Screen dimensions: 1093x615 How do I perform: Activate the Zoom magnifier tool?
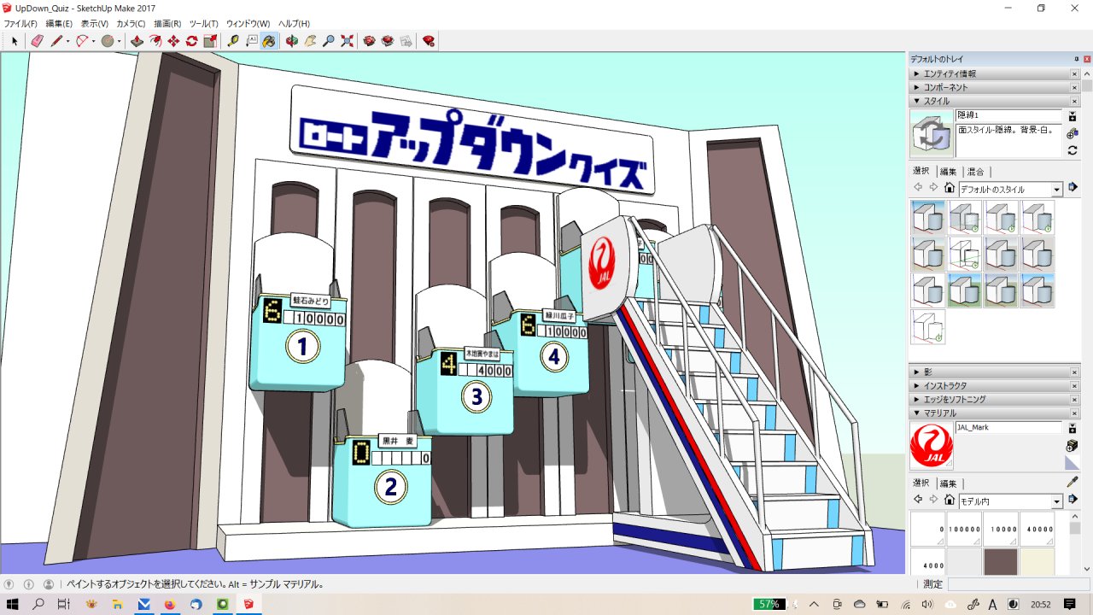coord(328,40)
